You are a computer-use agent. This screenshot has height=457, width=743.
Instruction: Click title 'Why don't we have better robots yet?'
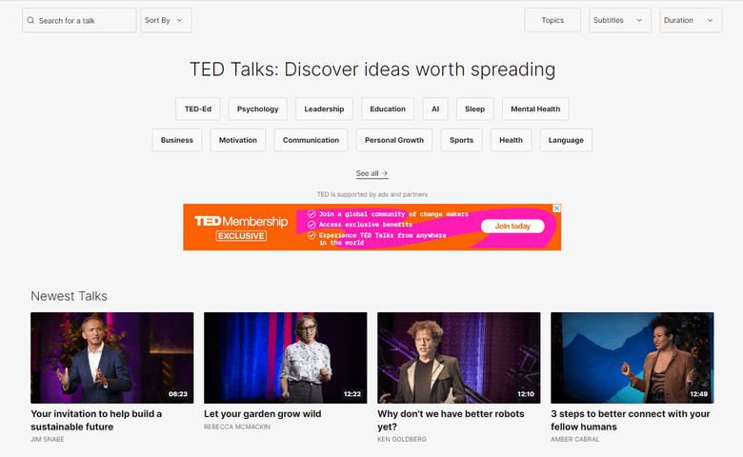pyautogui.click(x=451, y=420)
